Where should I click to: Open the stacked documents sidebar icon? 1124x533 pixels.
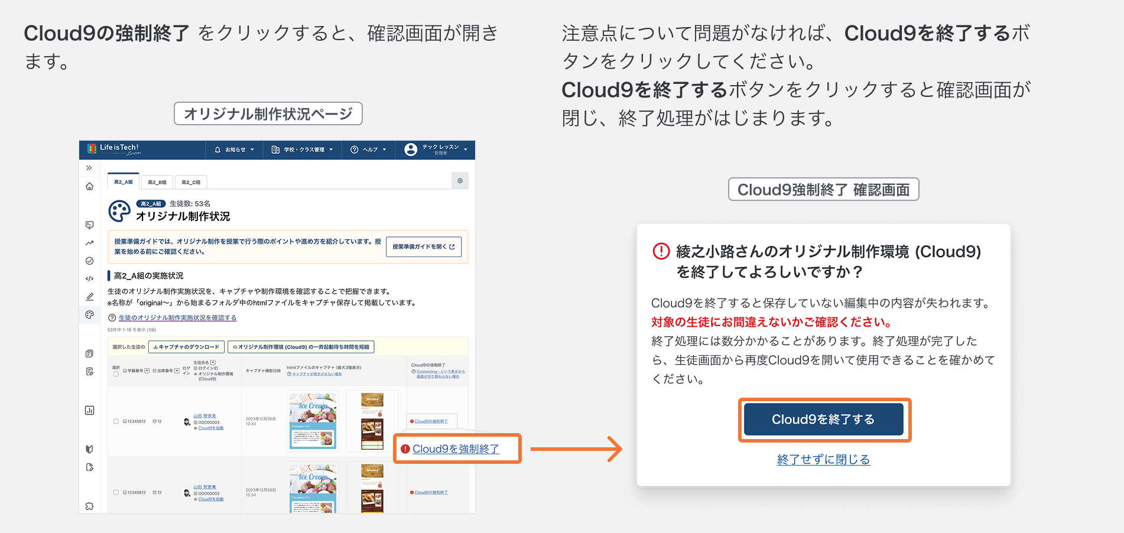(89, 353)
